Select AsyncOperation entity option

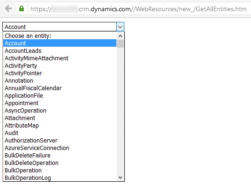60,111
